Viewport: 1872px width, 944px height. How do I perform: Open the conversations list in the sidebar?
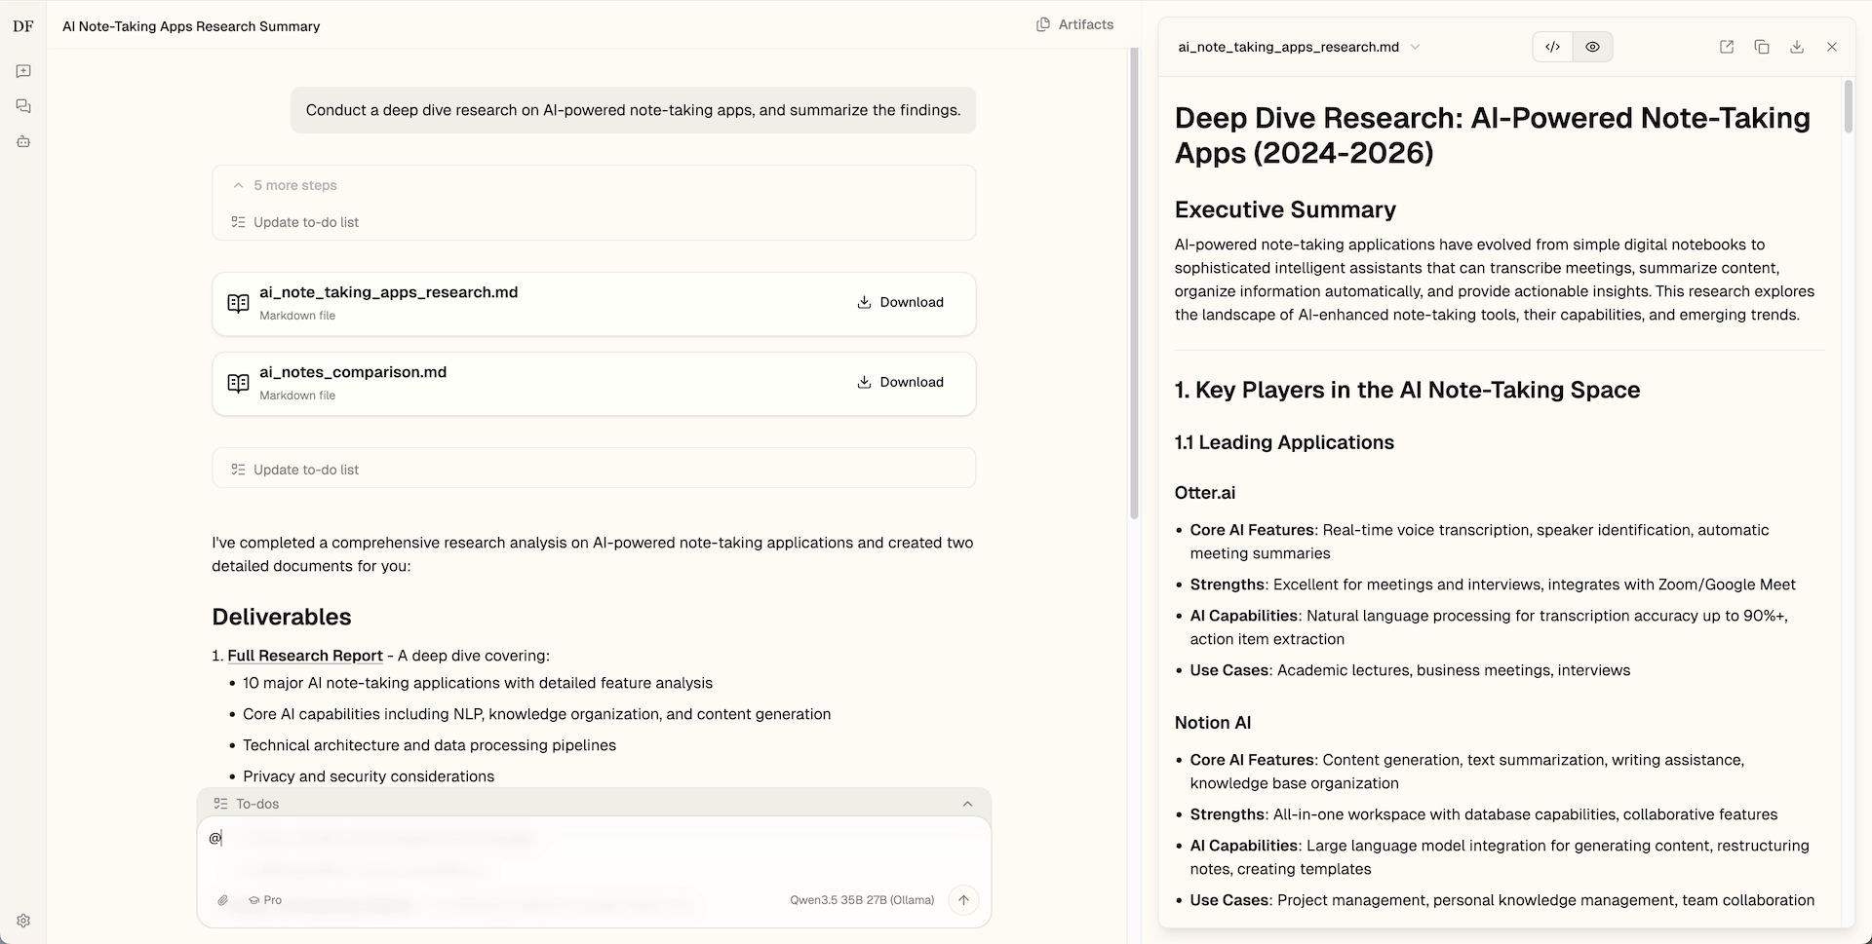pos(23,106)
